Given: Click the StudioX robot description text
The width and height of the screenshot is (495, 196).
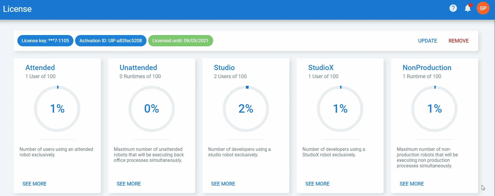Looking at the screenshot, I should 333,152.
